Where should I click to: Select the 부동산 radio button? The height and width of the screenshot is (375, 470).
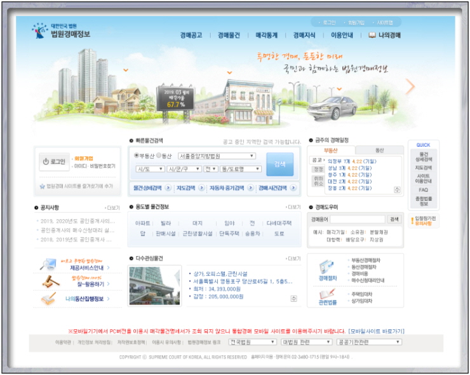tap(137, 155)
